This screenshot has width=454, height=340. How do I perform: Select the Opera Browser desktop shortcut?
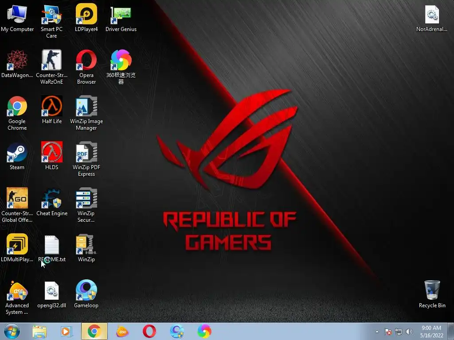(86, 67)
